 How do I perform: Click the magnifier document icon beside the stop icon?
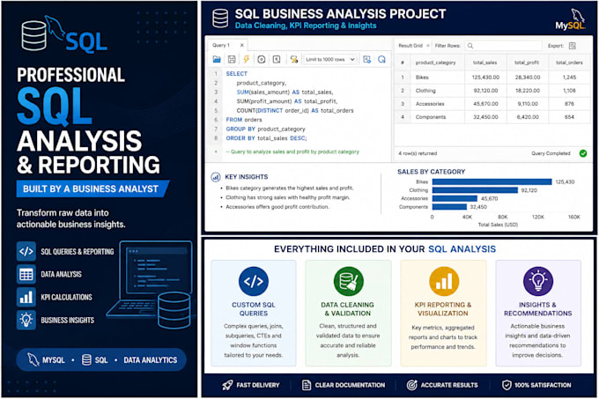point(277,59)
